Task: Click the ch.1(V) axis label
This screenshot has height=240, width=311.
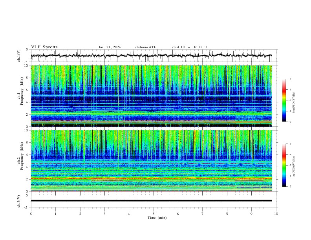Action: (x=19, y=56)
